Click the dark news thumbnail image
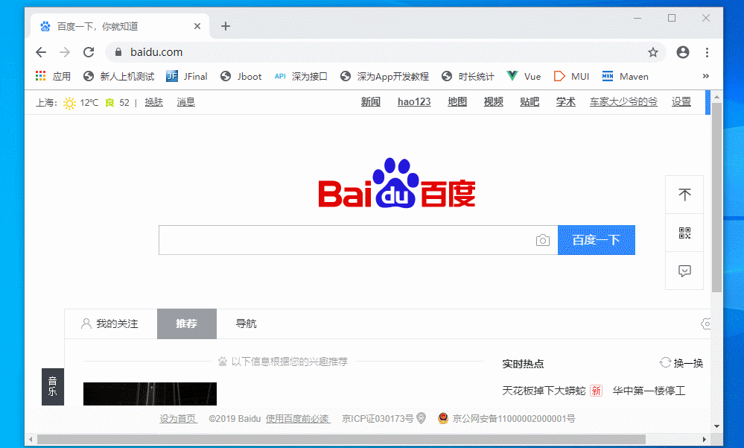The image size is (744, 448). pos(150,394)
